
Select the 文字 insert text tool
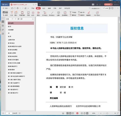[11, 13]
